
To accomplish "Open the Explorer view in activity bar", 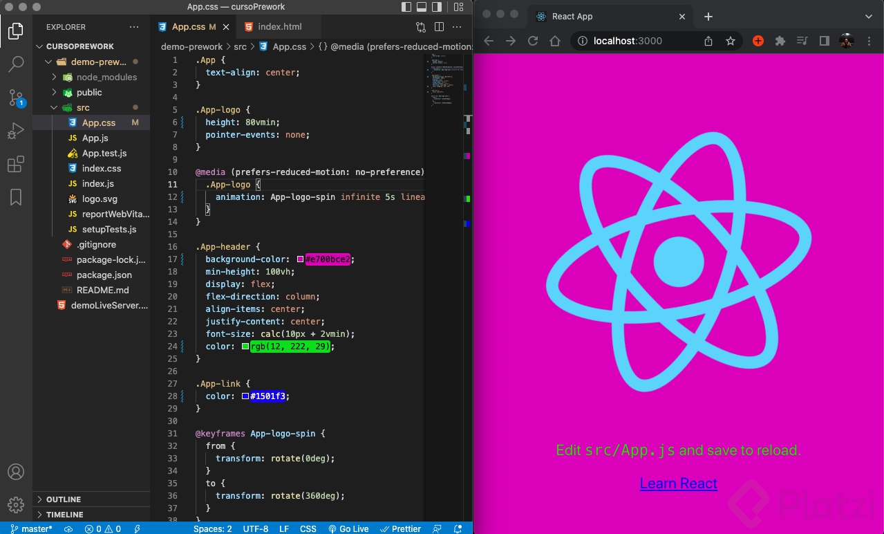I will 16,31.
